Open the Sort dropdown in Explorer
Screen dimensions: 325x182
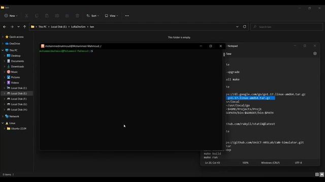point(92,16)
